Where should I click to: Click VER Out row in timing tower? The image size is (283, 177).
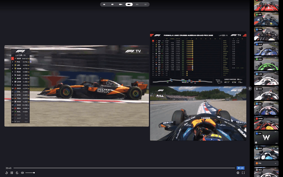(21, 115)
